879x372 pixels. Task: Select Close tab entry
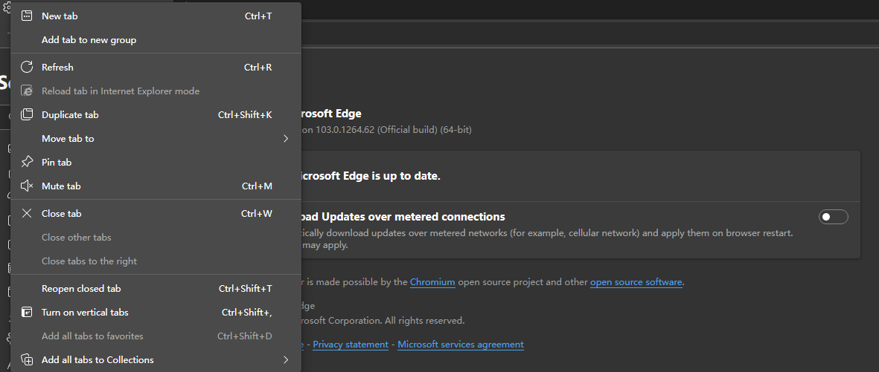156,213
